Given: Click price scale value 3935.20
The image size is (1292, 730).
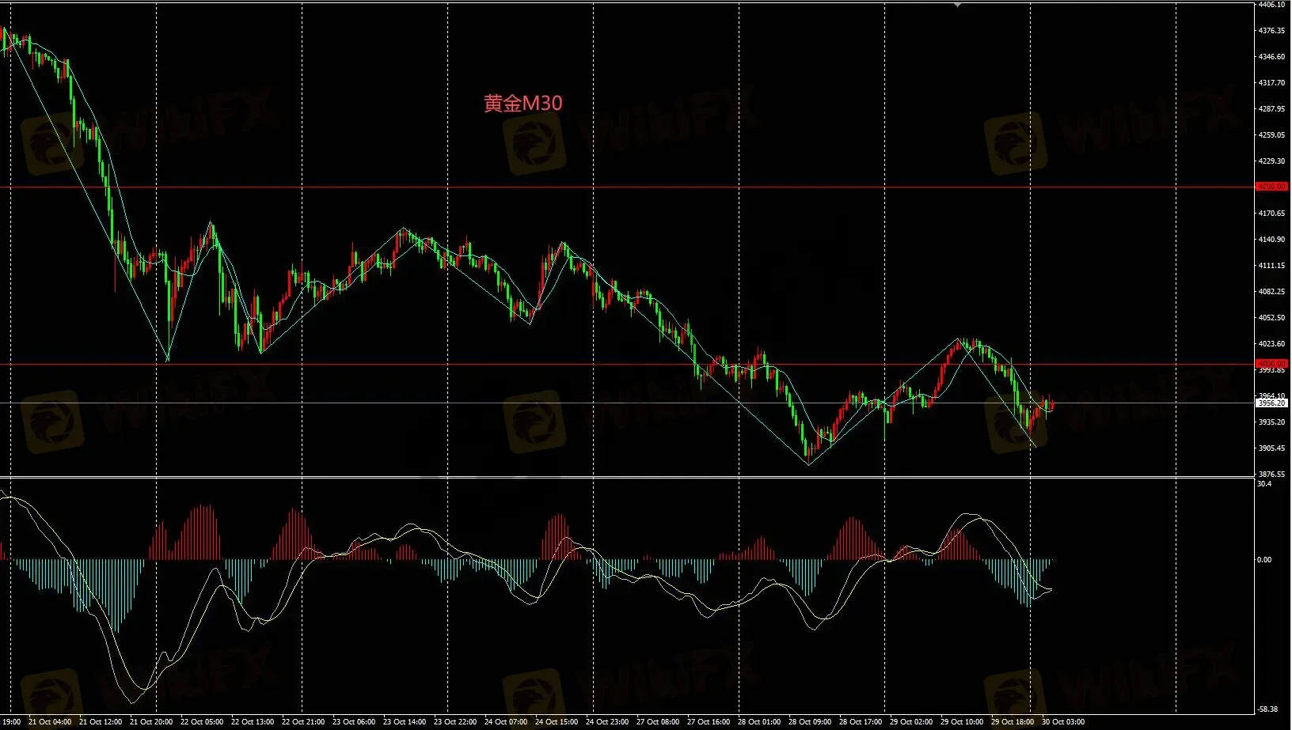Looking at the screenshot, I should [x=1271, y=422].
